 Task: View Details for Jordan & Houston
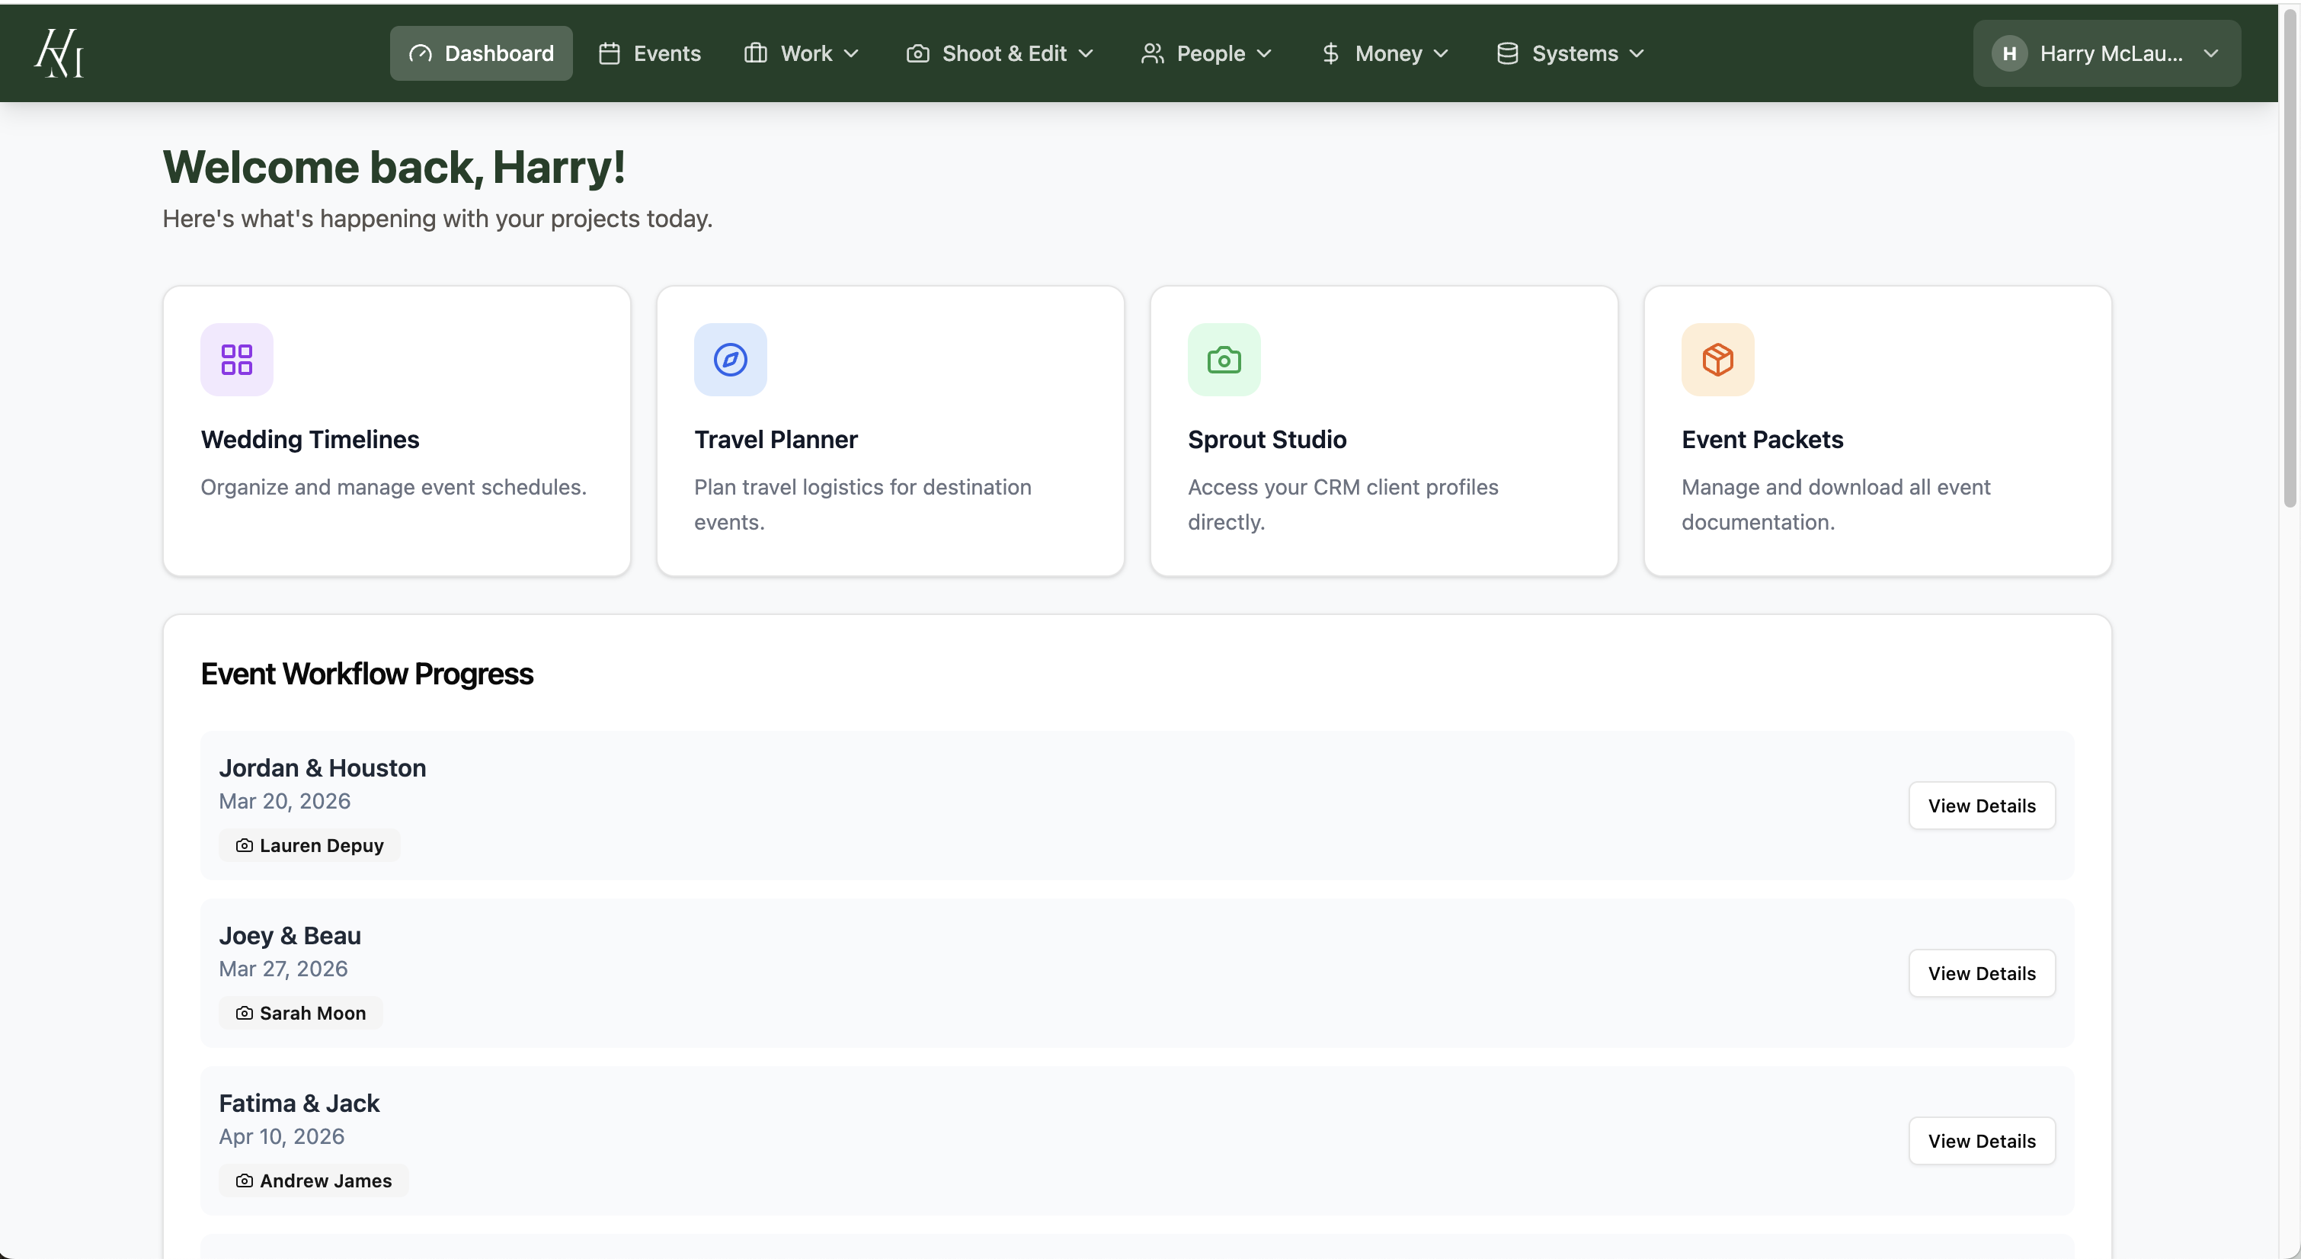[x=1981, y=806]
